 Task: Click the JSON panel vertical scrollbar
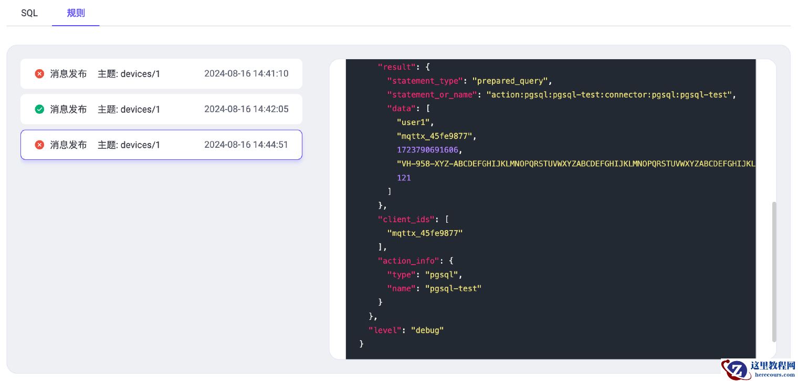tap(773, 271)
